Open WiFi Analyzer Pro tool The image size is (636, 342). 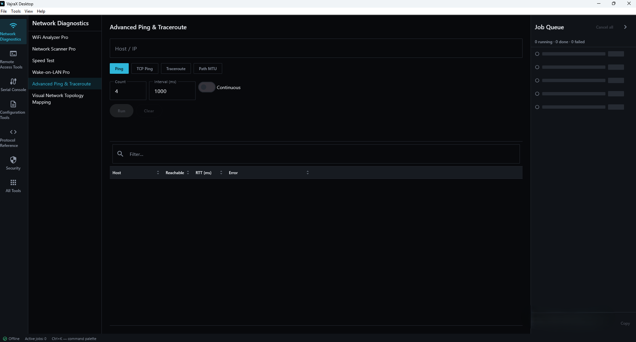click(65, 37)
